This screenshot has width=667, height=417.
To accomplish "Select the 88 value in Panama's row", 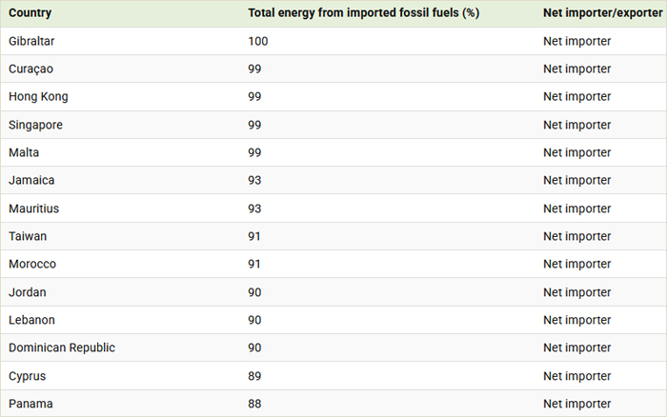I will pos(254,404).
